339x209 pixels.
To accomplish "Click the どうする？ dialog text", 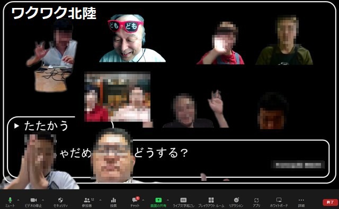I will click(161, 153).
